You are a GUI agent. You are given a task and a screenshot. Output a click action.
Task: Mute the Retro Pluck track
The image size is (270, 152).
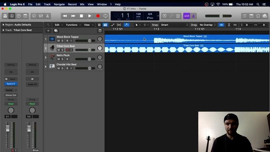coord(59,59)
